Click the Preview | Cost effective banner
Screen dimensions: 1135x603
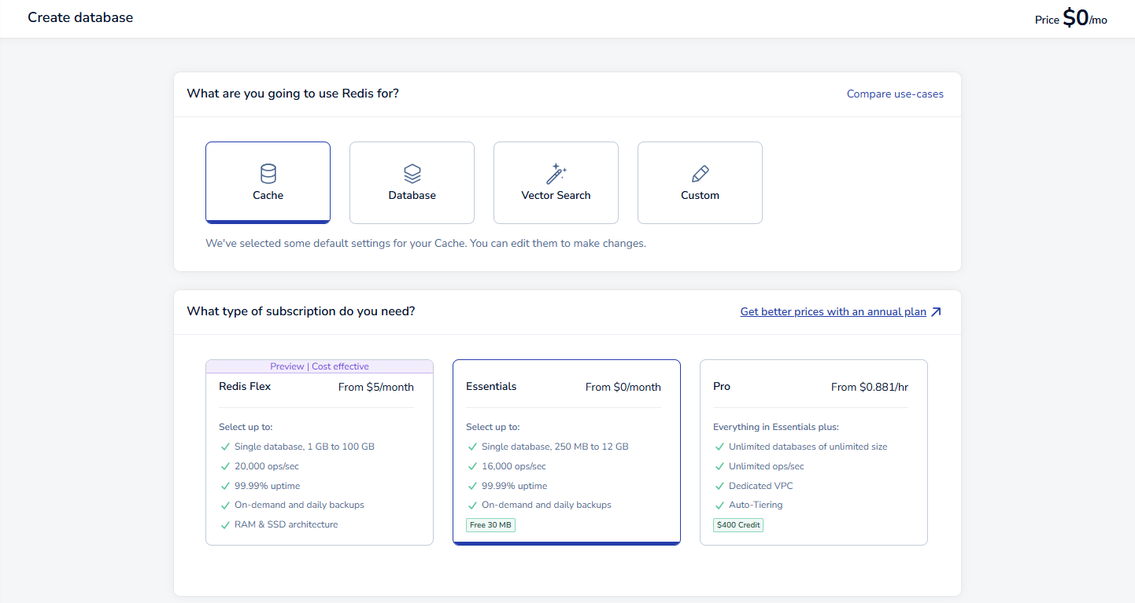pyautogui.click(x=320, y=366)
